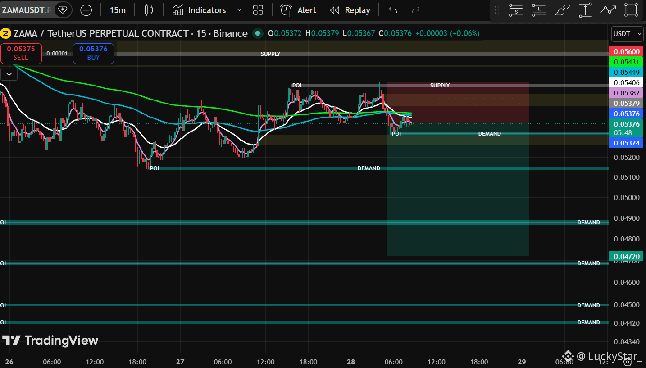Click the green 0.04720 target price label

[x=626, y=256]
